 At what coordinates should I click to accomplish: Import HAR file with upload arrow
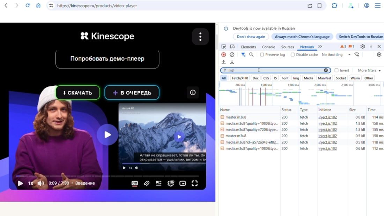point(223,62)
